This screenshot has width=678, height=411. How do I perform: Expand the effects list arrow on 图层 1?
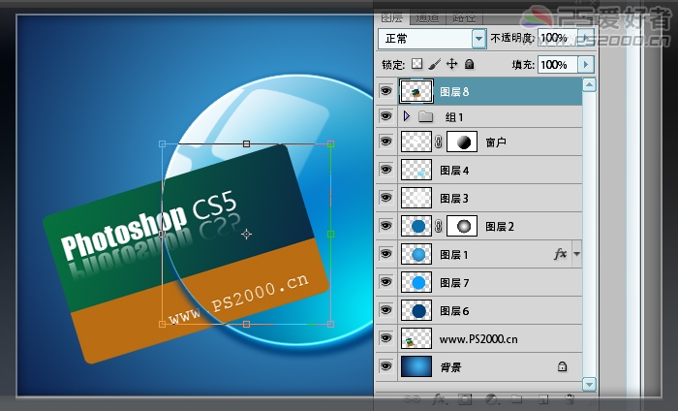pyautogui.click(x=576, y=254)
